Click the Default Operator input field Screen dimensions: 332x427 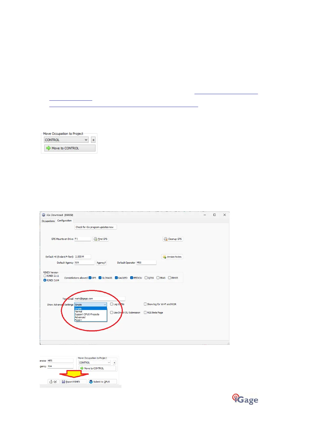pos(146,263)
